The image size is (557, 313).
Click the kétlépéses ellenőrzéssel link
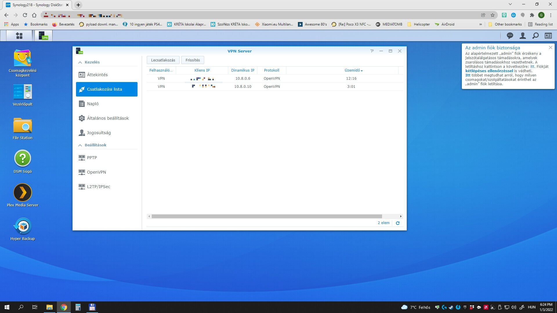click(x=489, y=71)
